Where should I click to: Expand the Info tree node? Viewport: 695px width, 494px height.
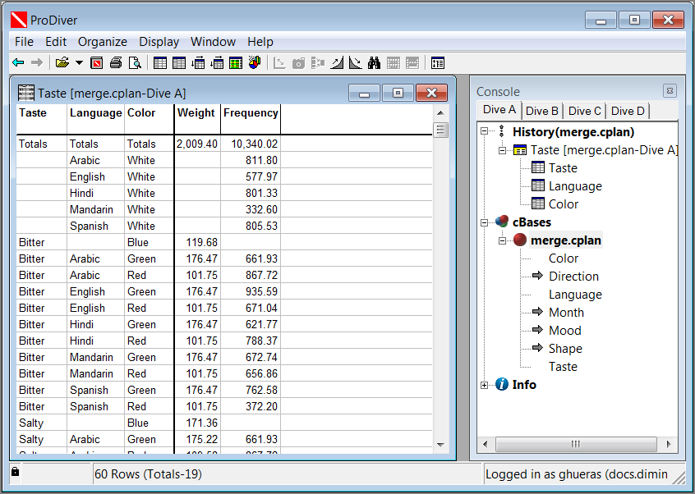tap(484, 384)
